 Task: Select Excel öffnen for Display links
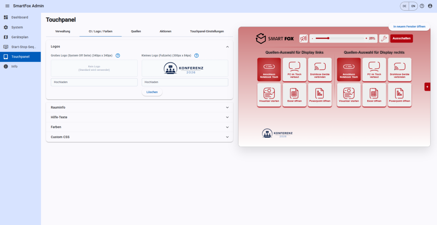294,95
